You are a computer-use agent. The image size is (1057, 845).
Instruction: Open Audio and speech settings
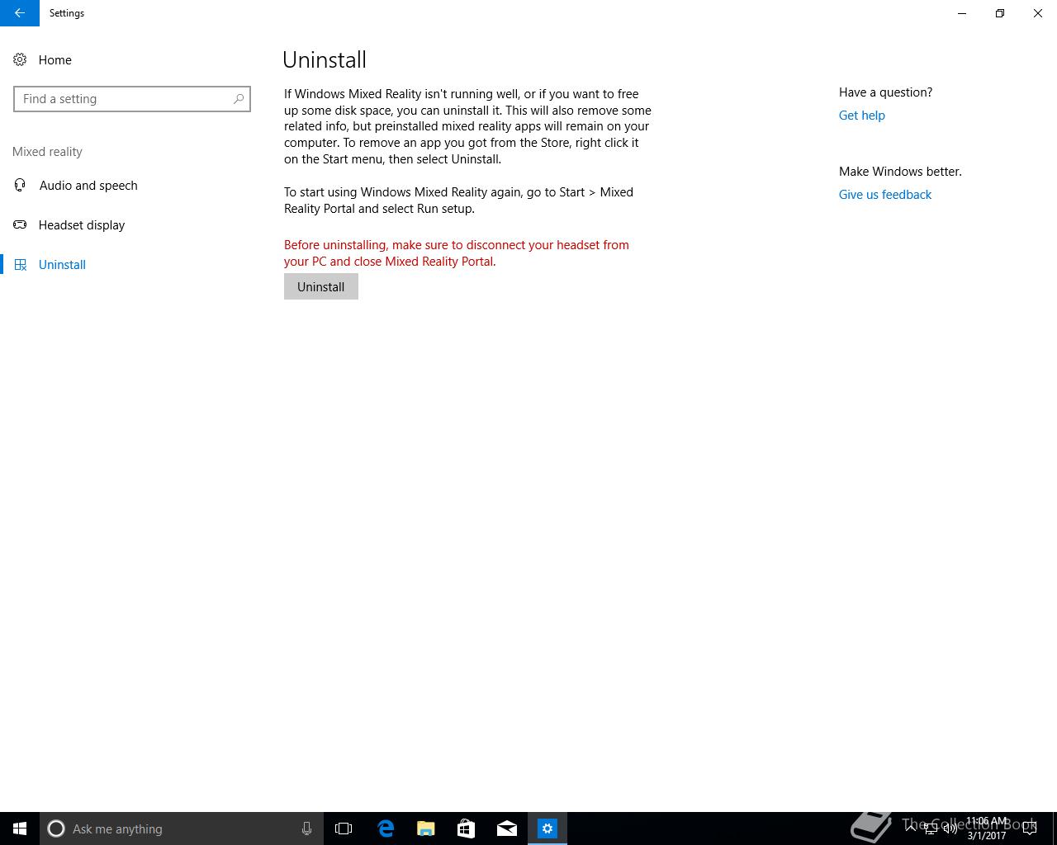tap(88, 186)
